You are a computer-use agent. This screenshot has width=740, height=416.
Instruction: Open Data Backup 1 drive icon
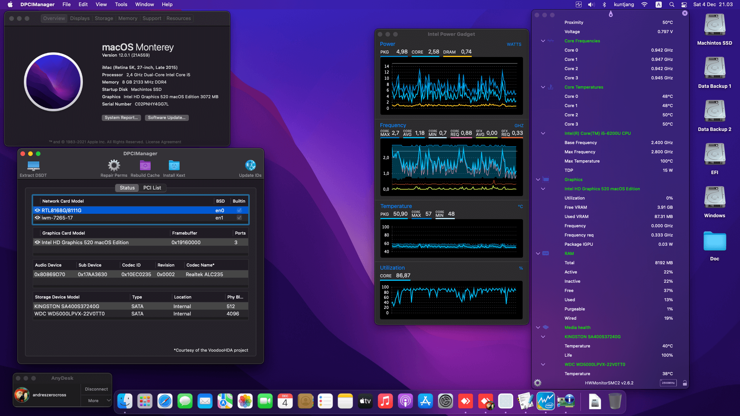(715, 68)
